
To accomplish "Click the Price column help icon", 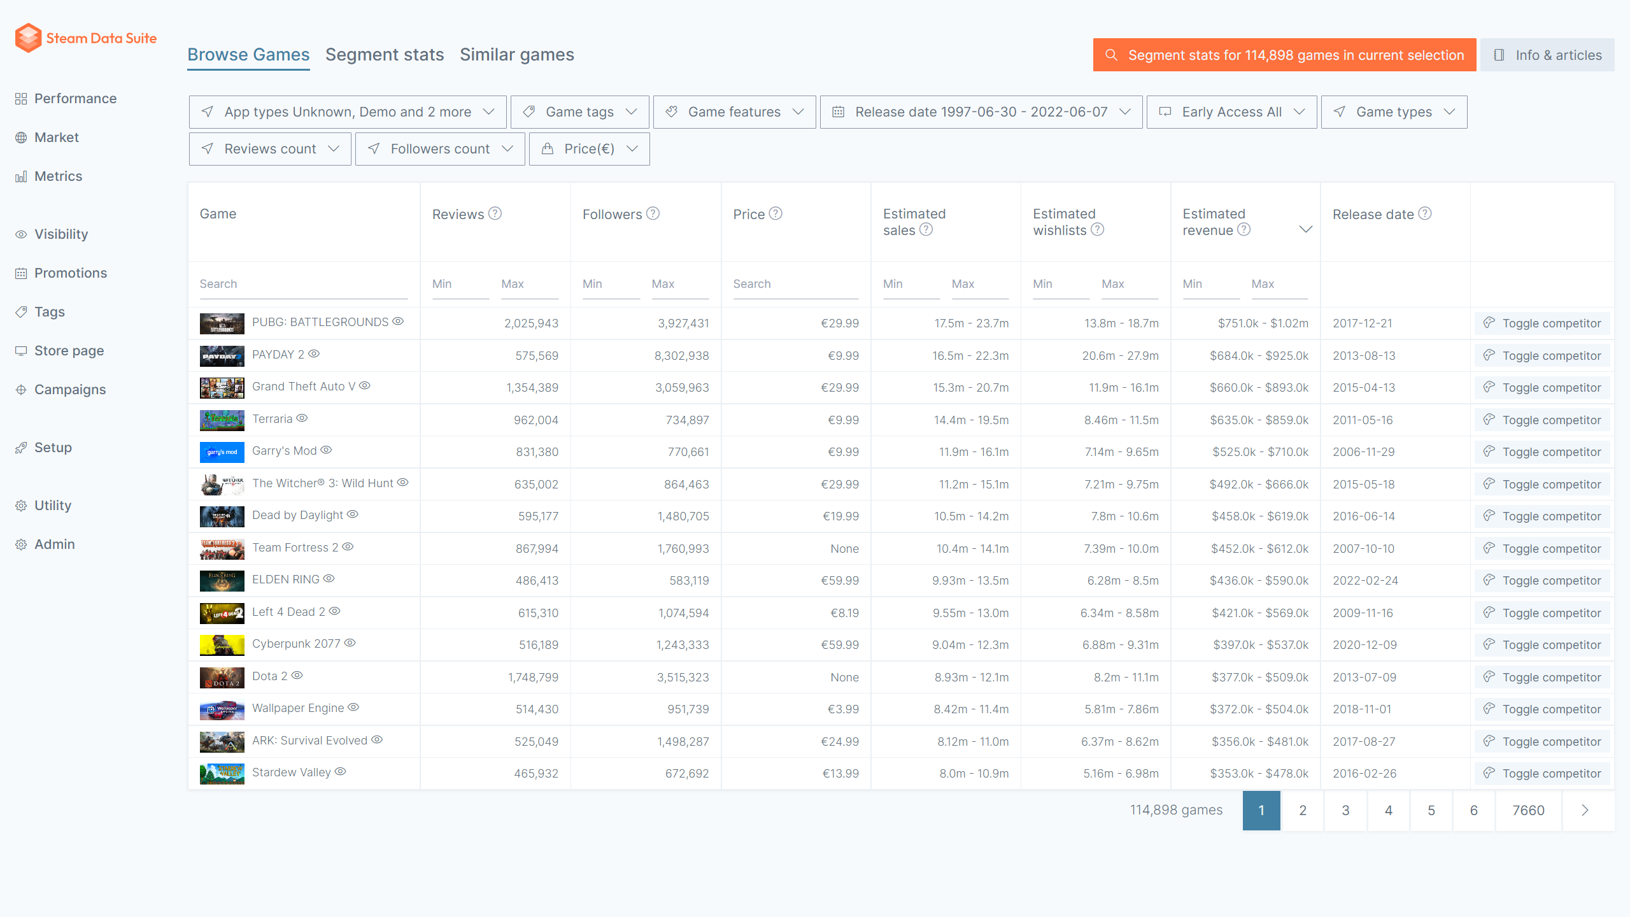I will (776, 213).
